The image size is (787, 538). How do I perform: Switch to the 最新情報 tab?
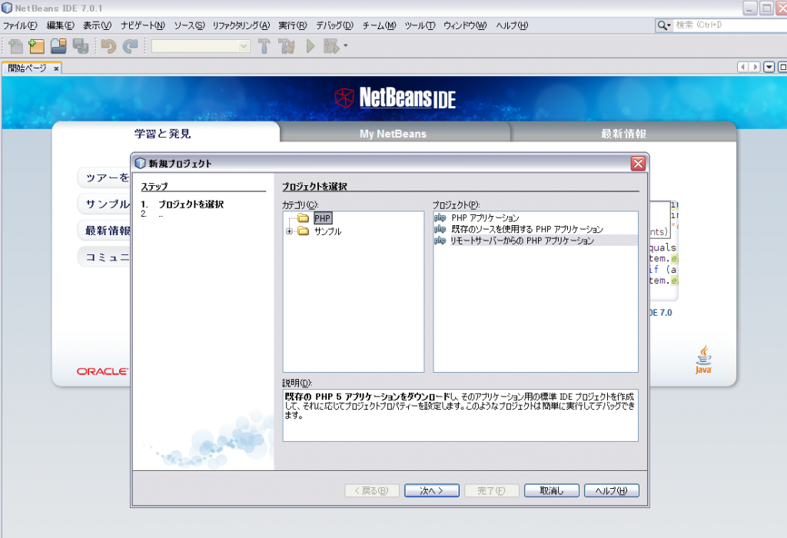coord(623,134)
